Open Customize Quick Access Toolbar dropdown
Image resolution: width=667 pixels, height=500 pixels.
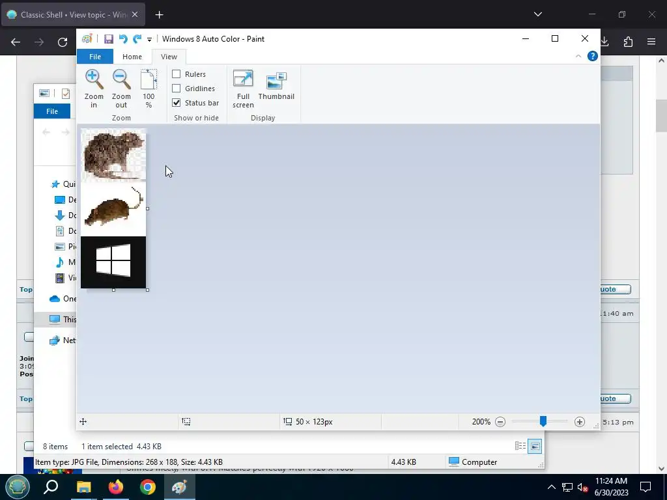[149, 39]
